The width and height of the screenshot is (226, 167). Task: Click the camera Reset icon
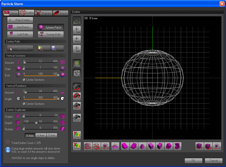[x=77, y=118]
